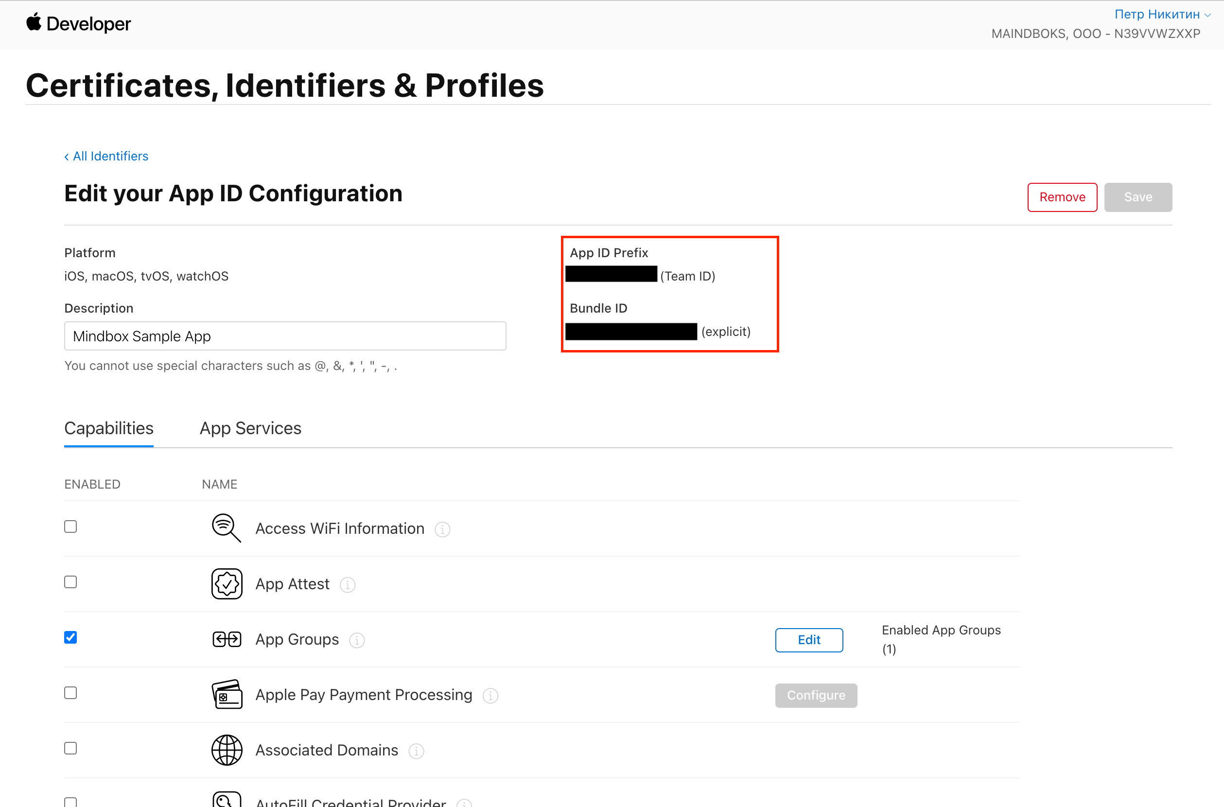Click the ENABLED column header

(92, 484)
